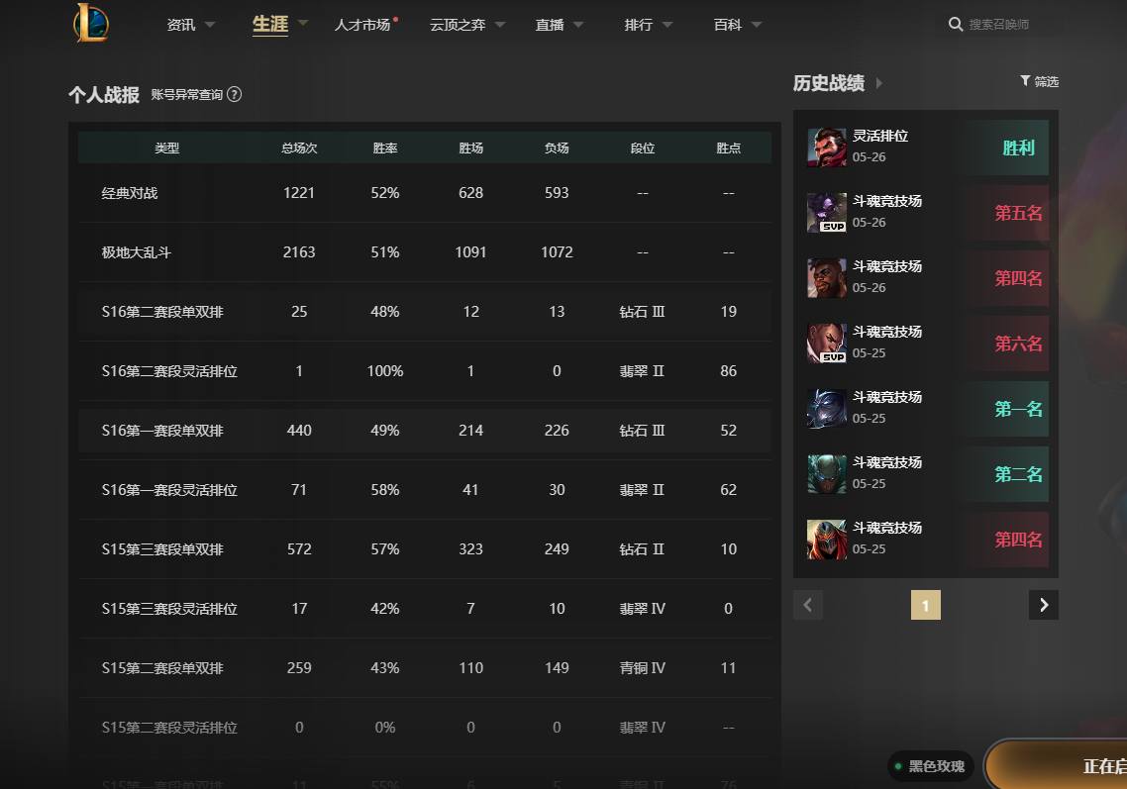
Task: Click the 第一名 result badge
Action: (1018, 409)
